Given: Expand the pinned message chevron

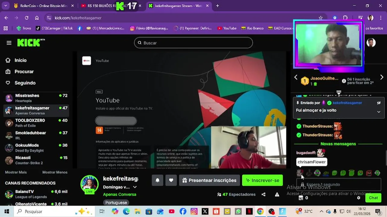Looking at the screenshot, I should (x=379, y=112).
